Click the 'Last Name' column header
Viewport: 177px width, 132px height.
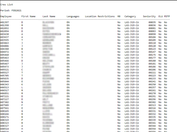[x=49, y=16]
